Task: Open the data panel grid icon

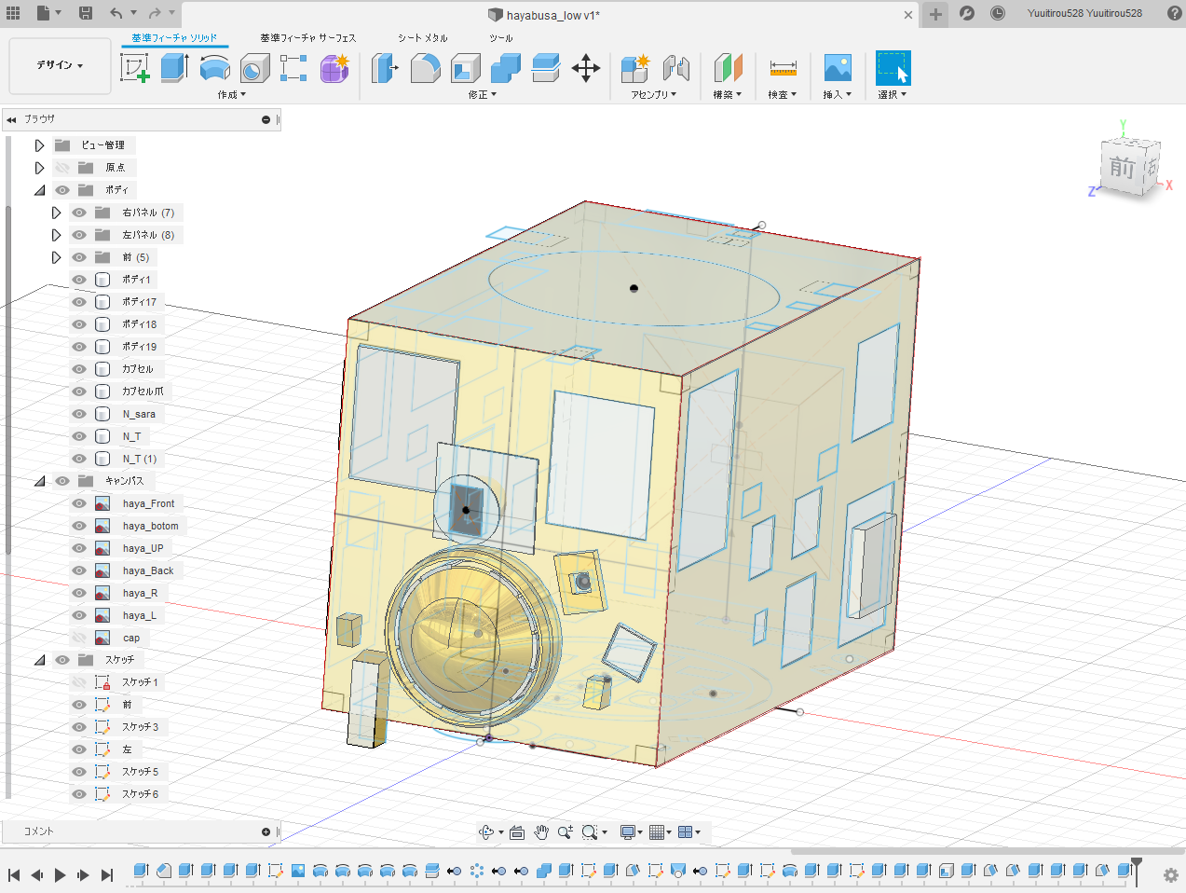Action: (13, 13)
